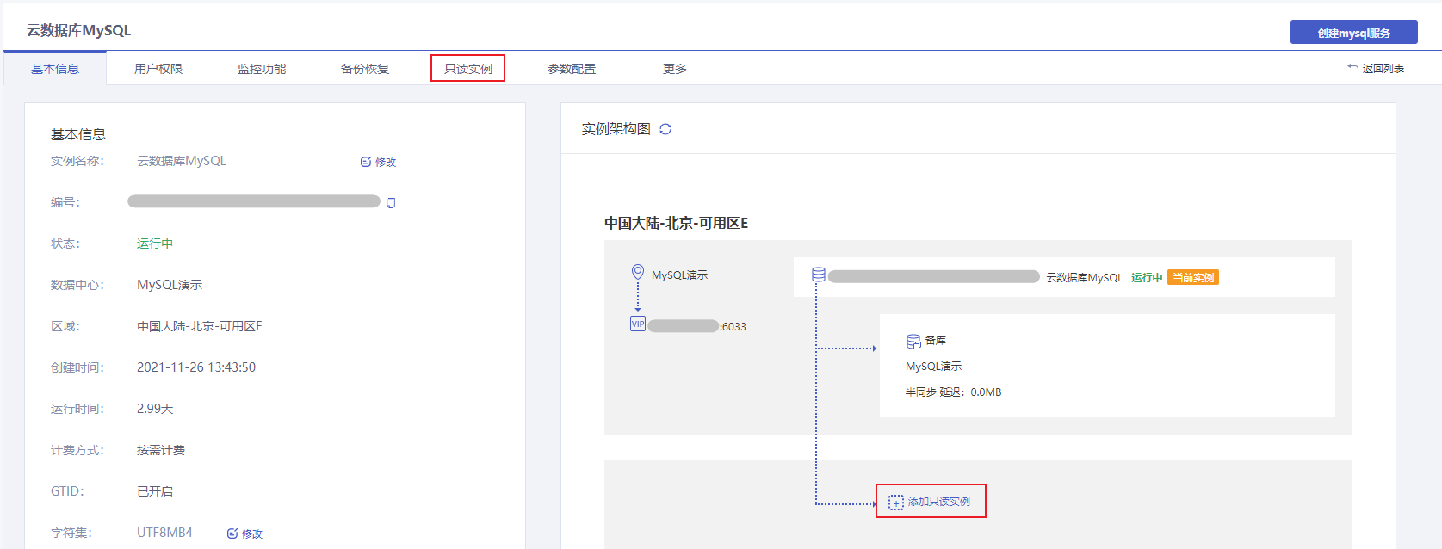This screenshot has width=1442, height=549.
Task: Click the database icon of current instance
Action: pos(819,274)
